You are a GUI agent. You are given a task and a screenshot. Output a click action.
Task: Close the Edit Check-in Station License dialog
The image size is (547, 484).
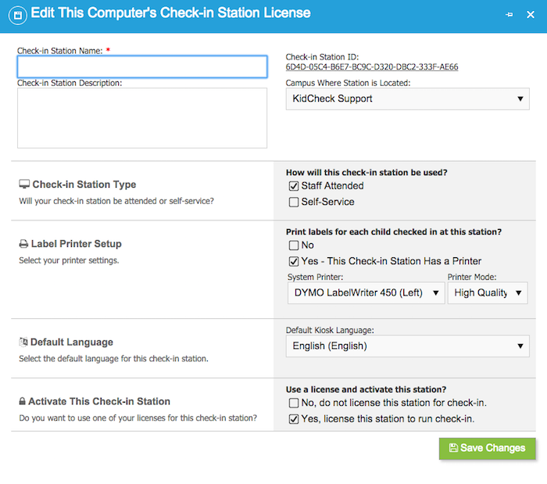pyautogui.click(x=531, y=15)
